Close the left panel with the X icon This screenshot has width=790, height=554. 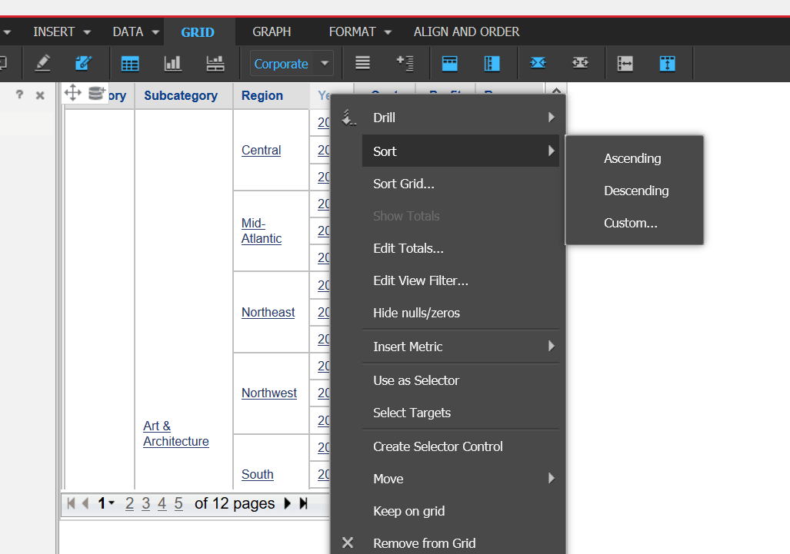(40, 95)
